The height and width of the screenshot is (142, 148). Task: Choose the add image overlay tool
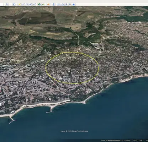click(31, 4)
